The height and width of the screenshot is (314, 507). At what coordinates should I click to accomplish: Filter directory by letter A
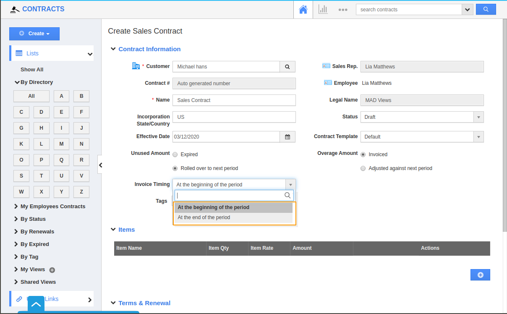61,96
